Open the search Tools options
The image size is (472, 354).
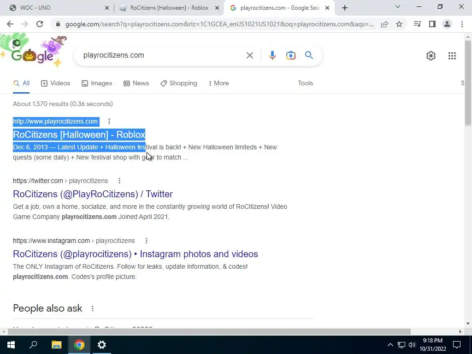306,83
